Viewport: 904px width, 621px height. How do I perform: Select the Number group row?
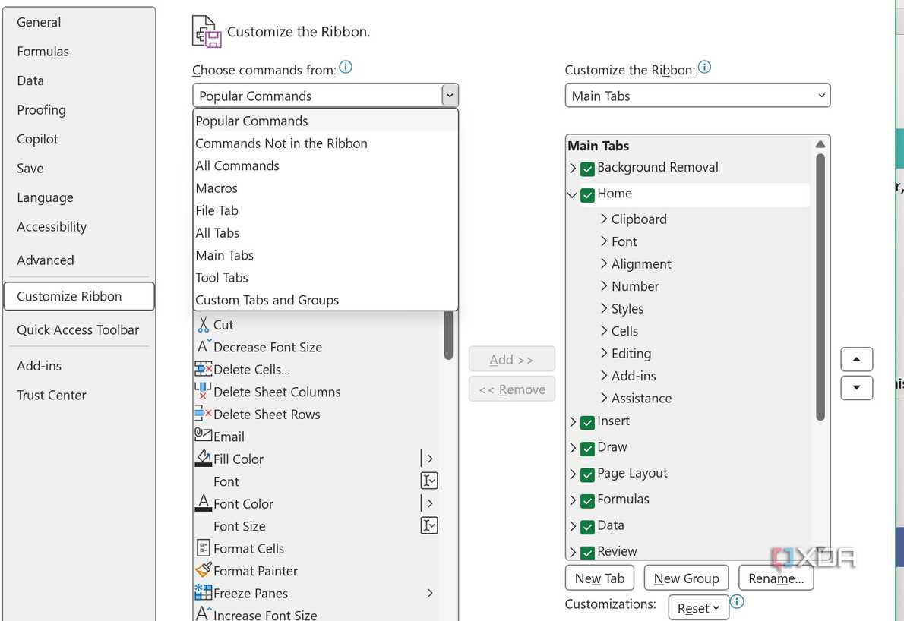[x=635, y=286]
